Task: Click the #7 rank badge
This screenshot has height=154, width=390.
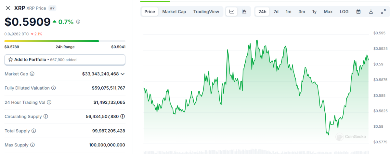Action: [52, 8]
